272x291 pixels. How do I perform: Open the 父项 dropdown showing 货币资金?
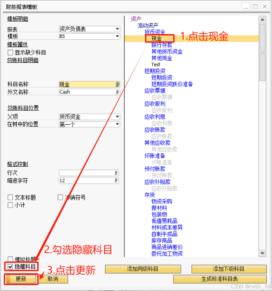[x=89, y=117]
